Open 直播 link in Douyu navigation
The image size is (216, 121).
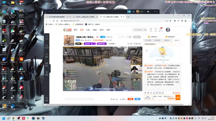click(82, 30)
